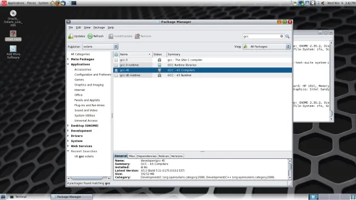Open the Places panel menu
This screenshot has width=356, height=200.
coord(31,3)
